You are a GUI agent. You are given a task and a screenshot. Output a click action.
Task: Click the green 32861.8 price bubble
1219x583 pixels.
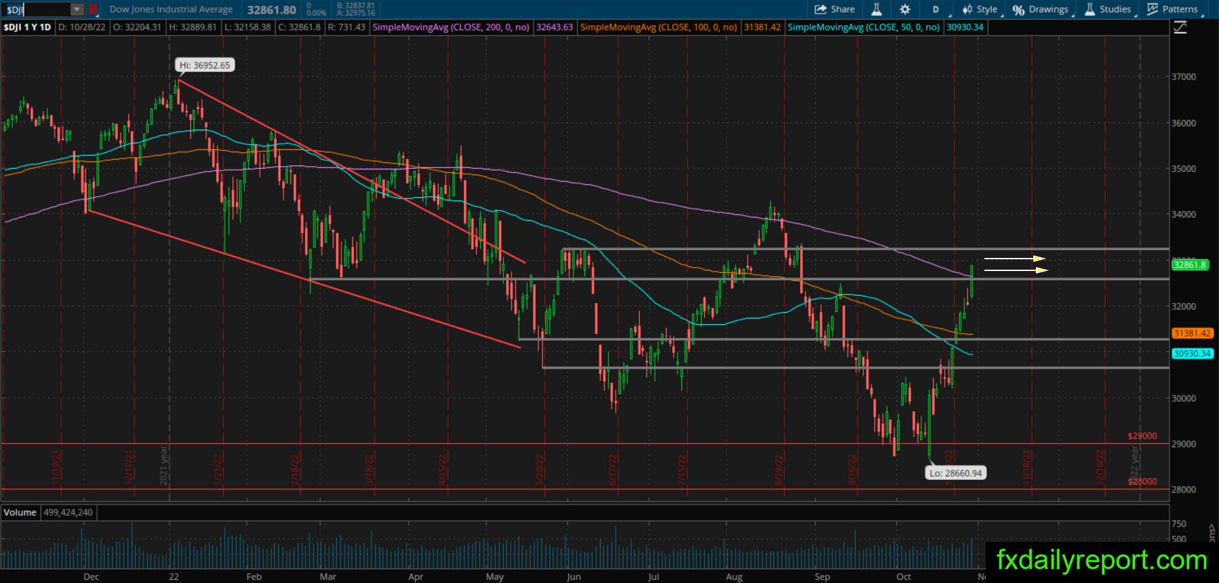coord(1190,265)
